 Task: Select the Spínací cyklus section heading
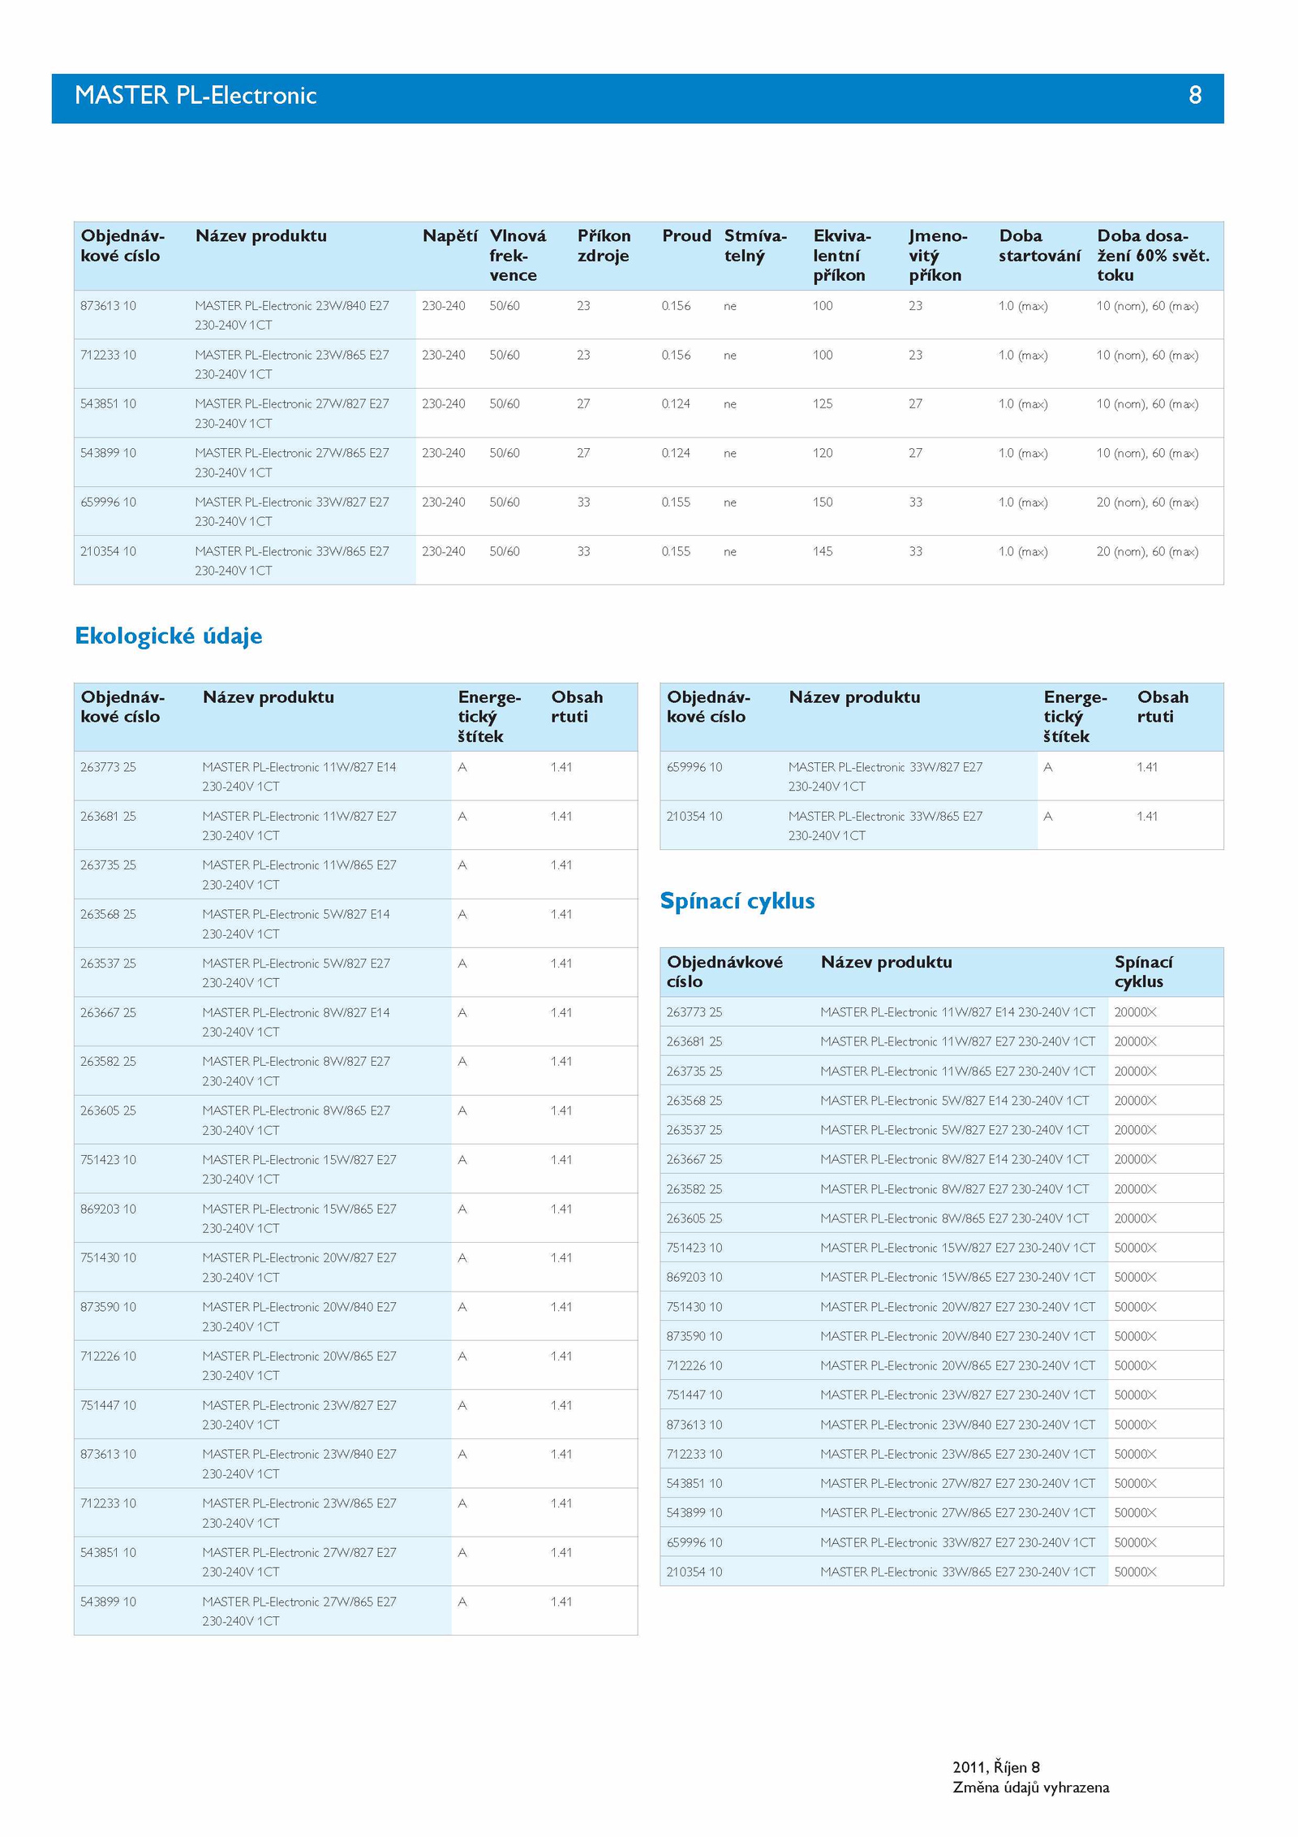[x=737, y=901]
